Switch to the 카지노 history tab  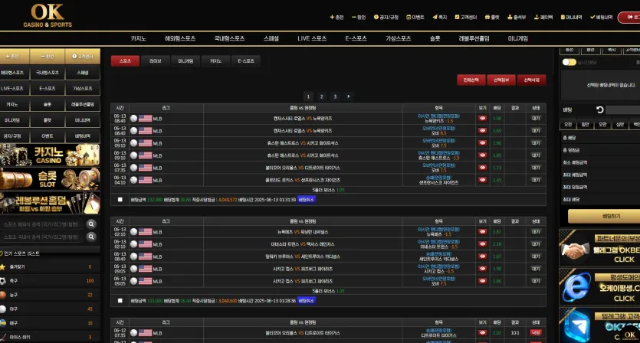215,60
